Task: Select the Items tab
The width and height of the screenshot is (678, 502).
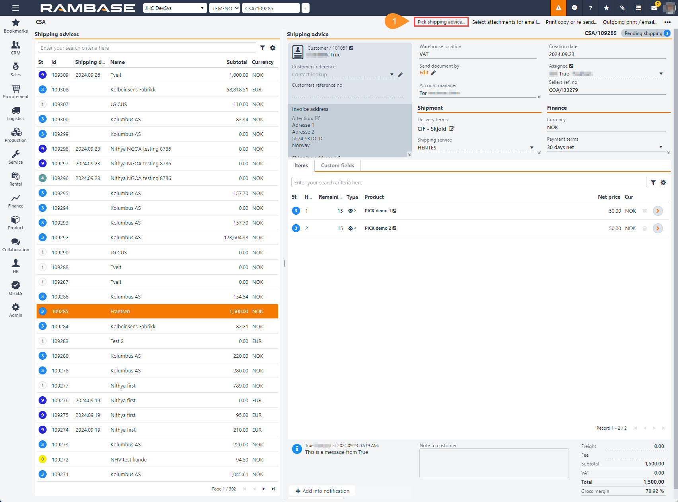Action: point(301,165)
